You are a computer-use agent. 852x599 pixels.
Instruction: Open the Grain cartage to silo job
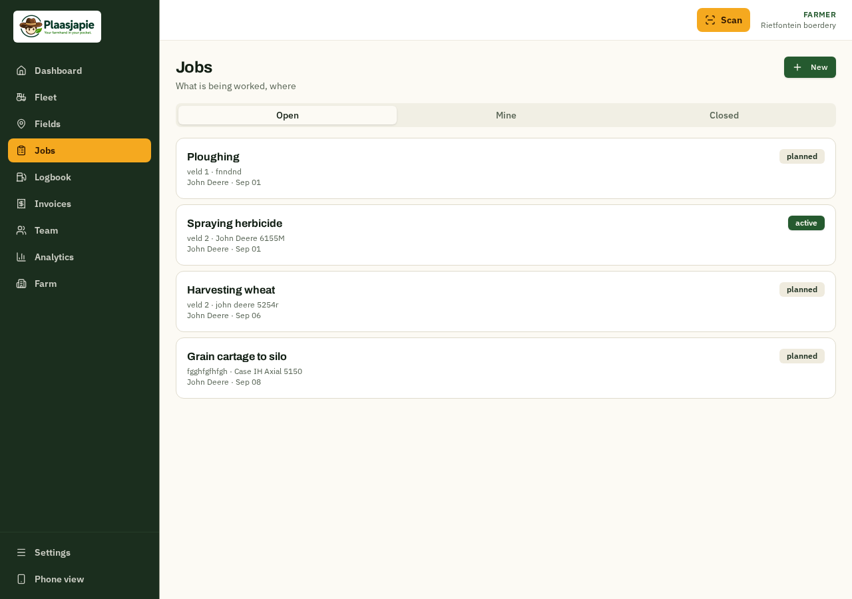point(506,368)
